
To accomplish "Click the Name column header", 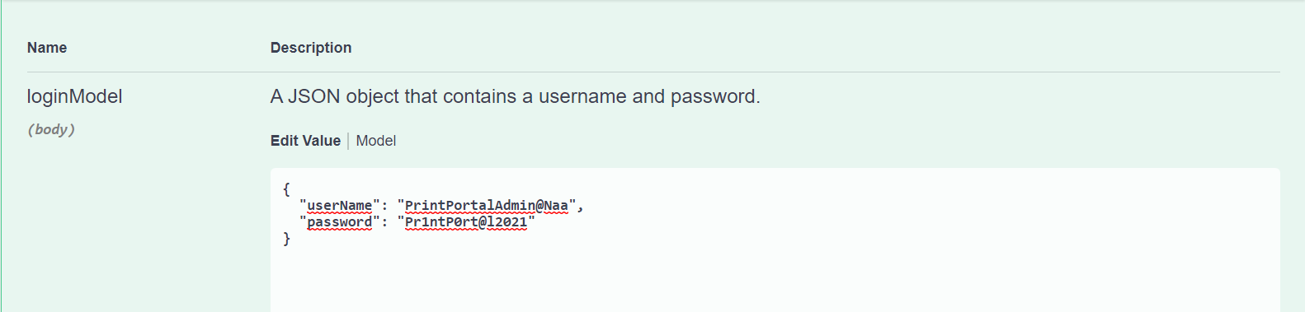I will tap(47, 48).
